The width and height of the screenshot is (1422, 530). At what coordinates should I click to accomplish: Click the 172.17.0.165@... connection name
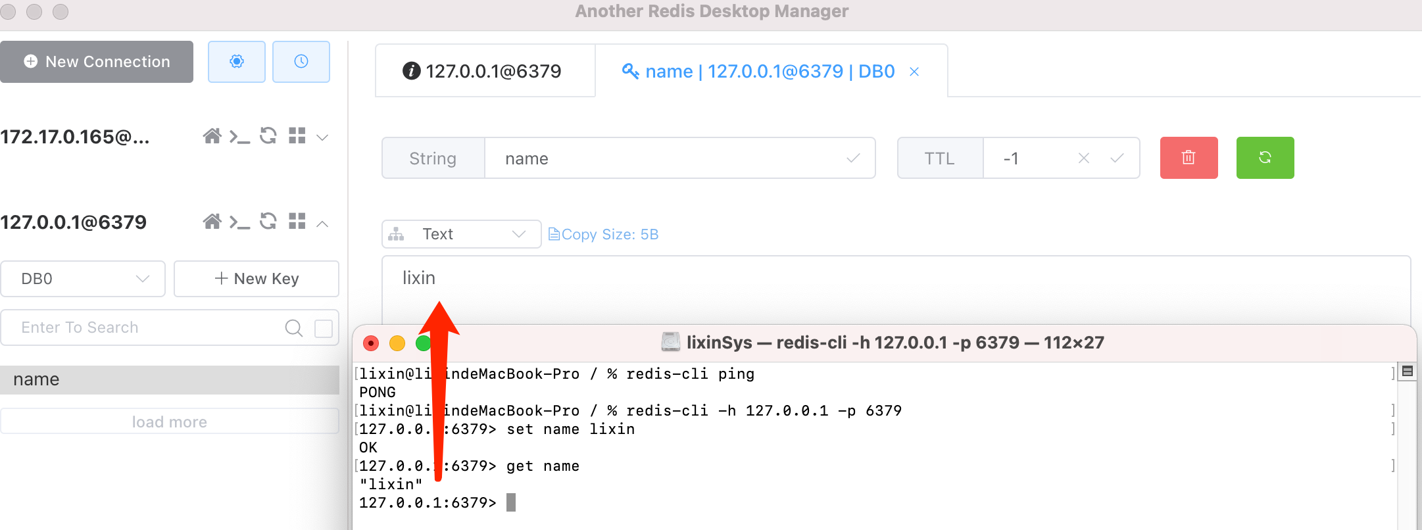pyautogui.click(x=75, y=137)
